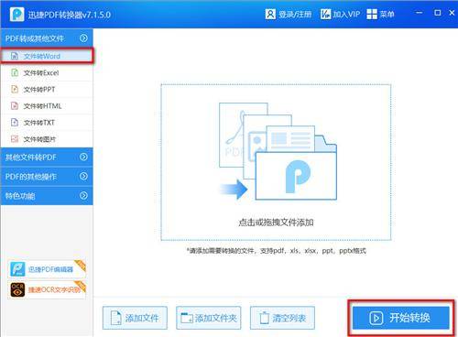Click the trash icon on 清空列表
Screen dimensions: 458x337
point(264,318)
